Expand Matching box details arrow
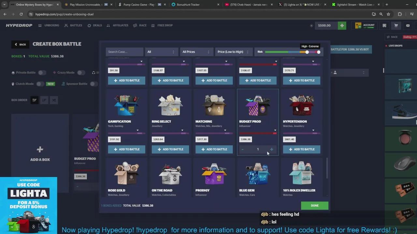 [225, 130]
